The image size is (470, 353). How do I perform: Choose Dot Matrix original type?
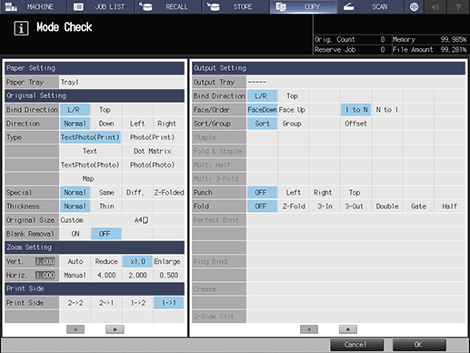(153, 151)
